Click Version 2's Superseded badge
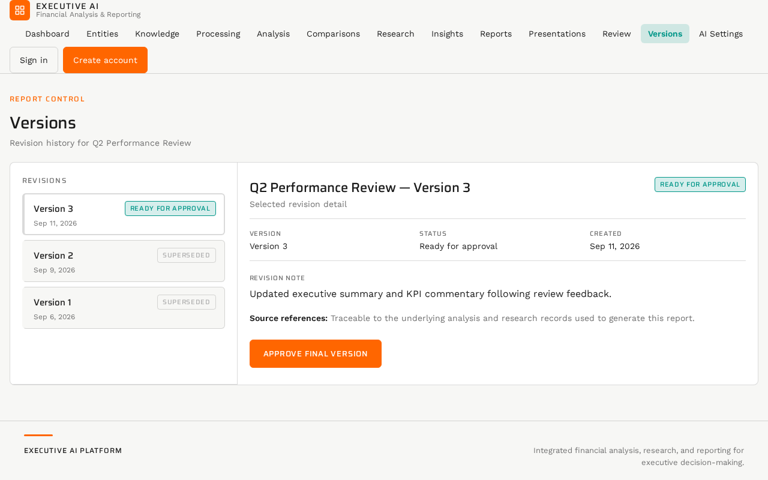Viewport: 768px width, 480px height. [x=187, y=255]
